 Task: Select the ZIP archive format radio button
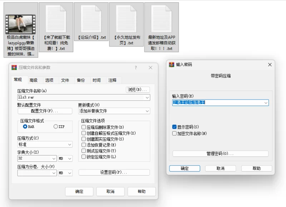coord(55,127)
